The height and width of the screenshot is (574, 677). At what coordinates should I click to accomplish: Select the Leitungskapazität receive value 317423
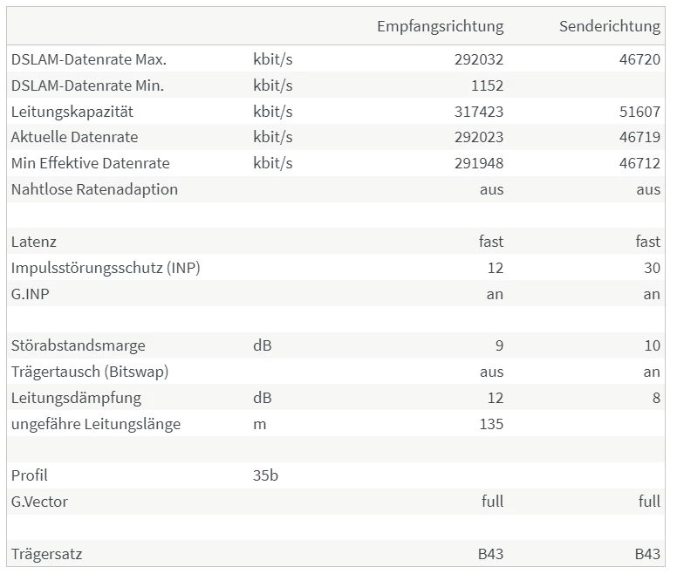tap(479, 113)
